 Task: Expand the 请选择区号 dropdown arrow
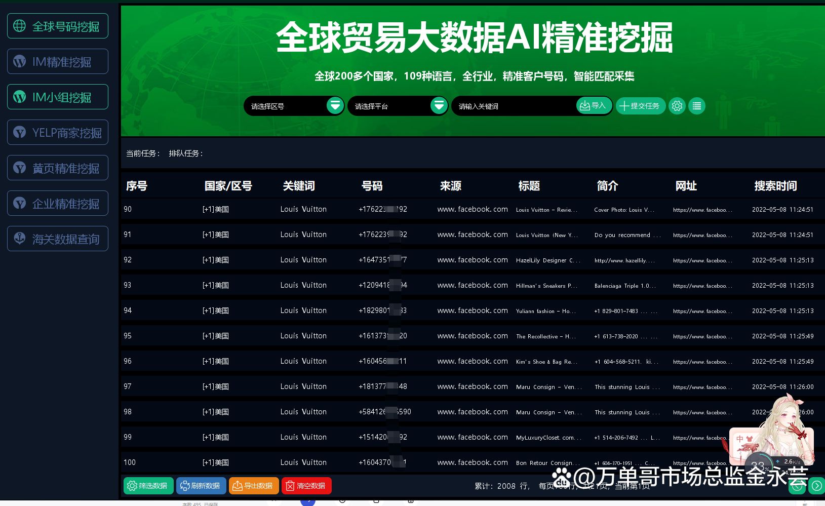(335, 106)
